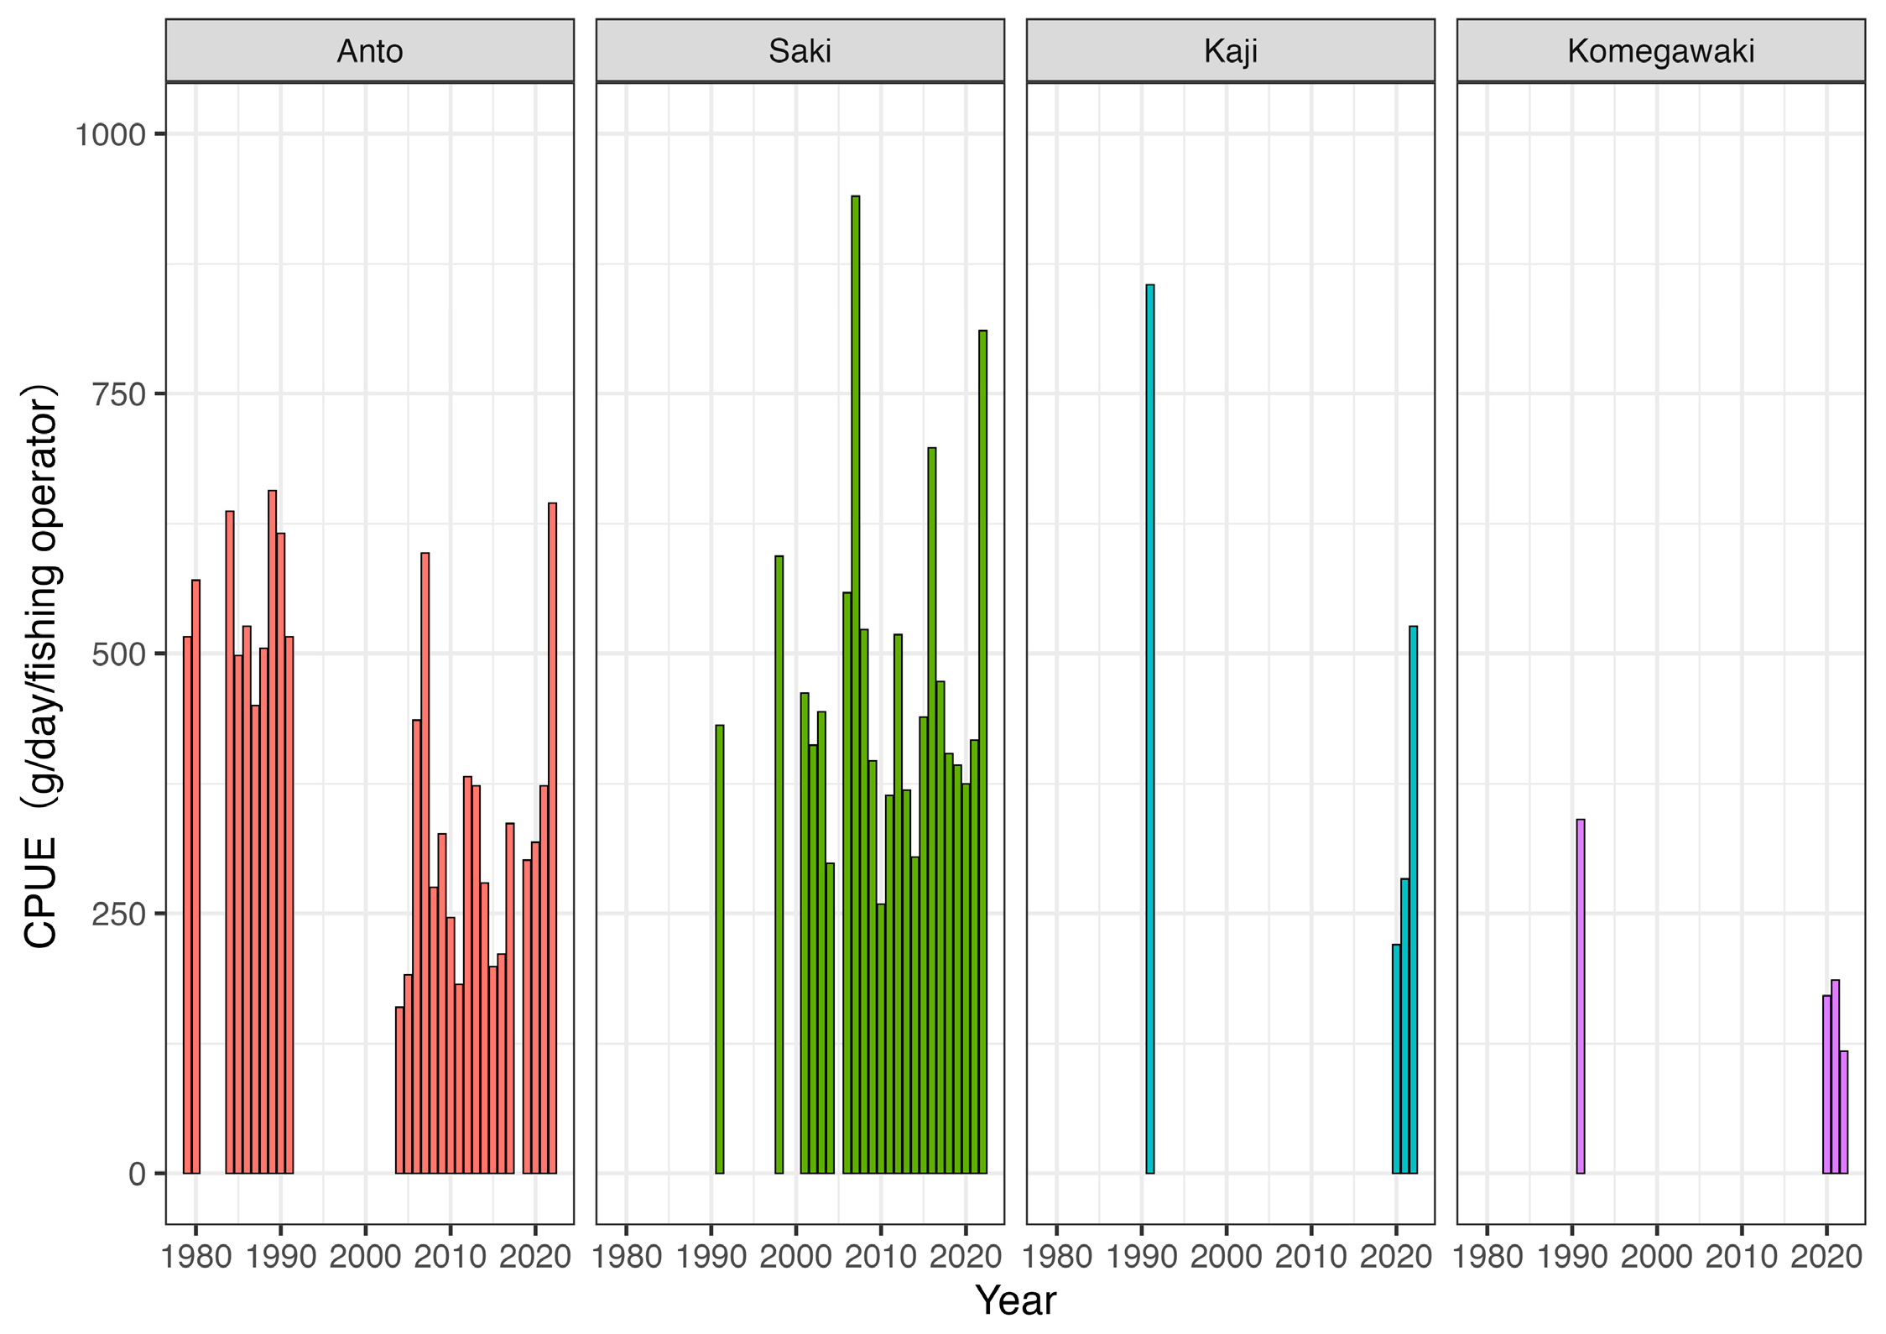Click the Komegawaki panel header
Viewport: 1886px width, 1334px height.
pyautogui.click(x=1660, y=51)
